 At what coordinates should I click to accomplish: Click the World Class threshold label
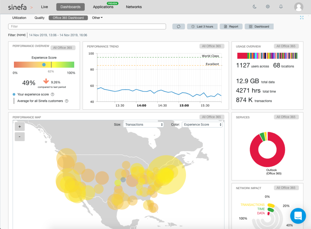(210, 56)
